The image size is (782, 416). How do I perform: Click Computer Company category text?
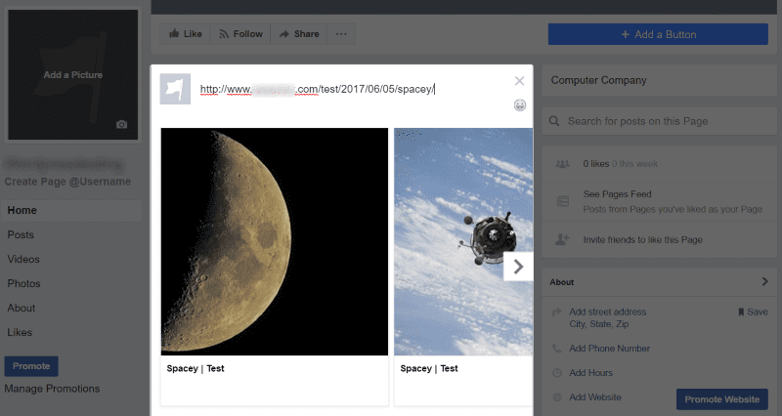pos(598,80)
